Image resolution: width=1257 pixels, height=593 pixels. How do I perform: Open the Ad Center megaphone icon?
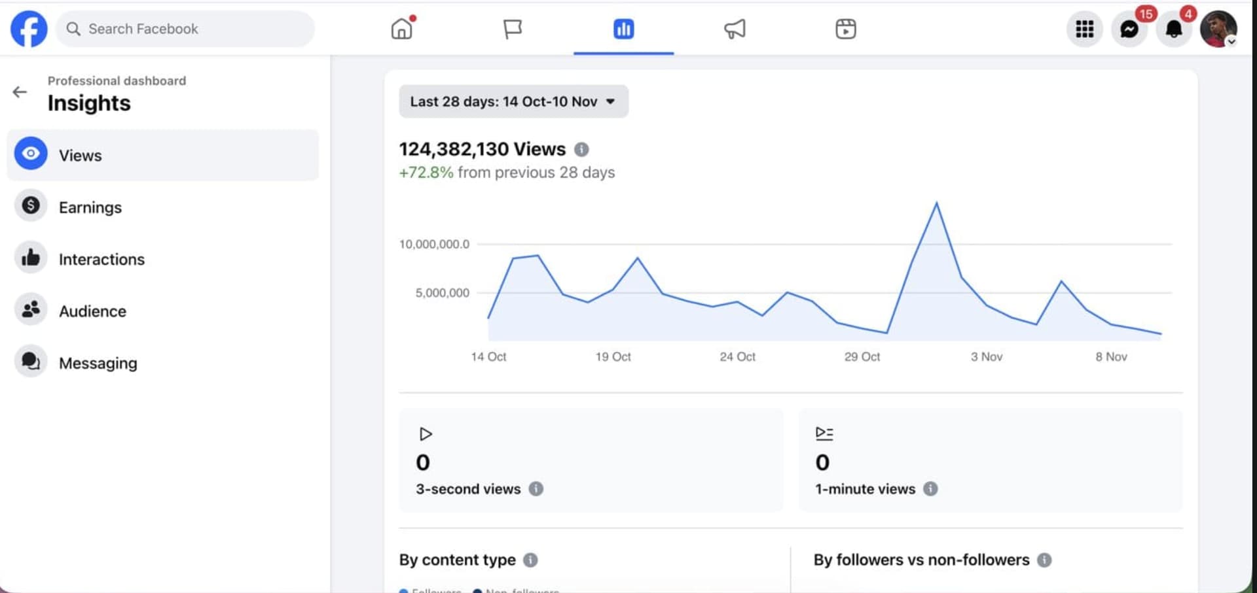click(735, 29)
